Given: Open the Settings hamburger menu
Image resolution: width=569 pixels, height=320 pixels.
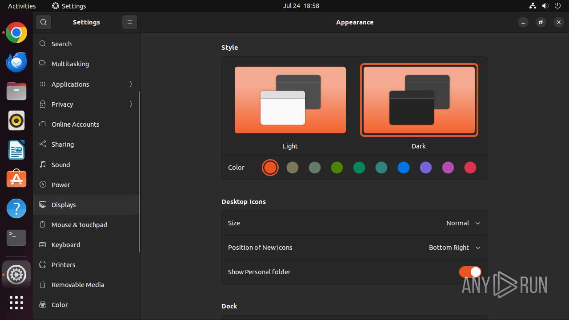Looking at the screenshot, I should point(130,22).
